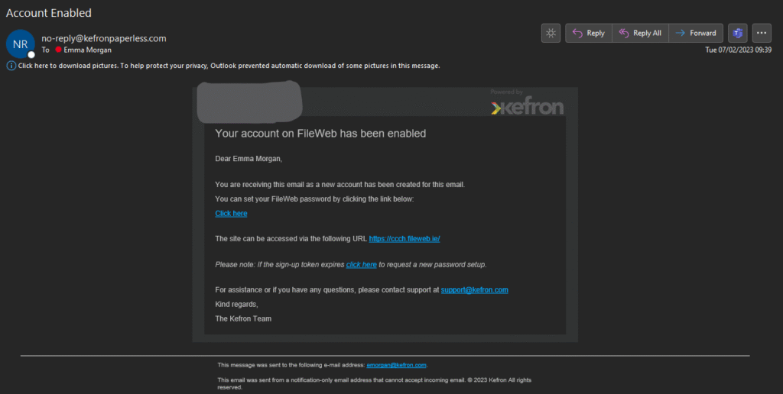783x394 pixels.
Task: Toggle the light/dark background sun icon
Action: click(551, 33)
